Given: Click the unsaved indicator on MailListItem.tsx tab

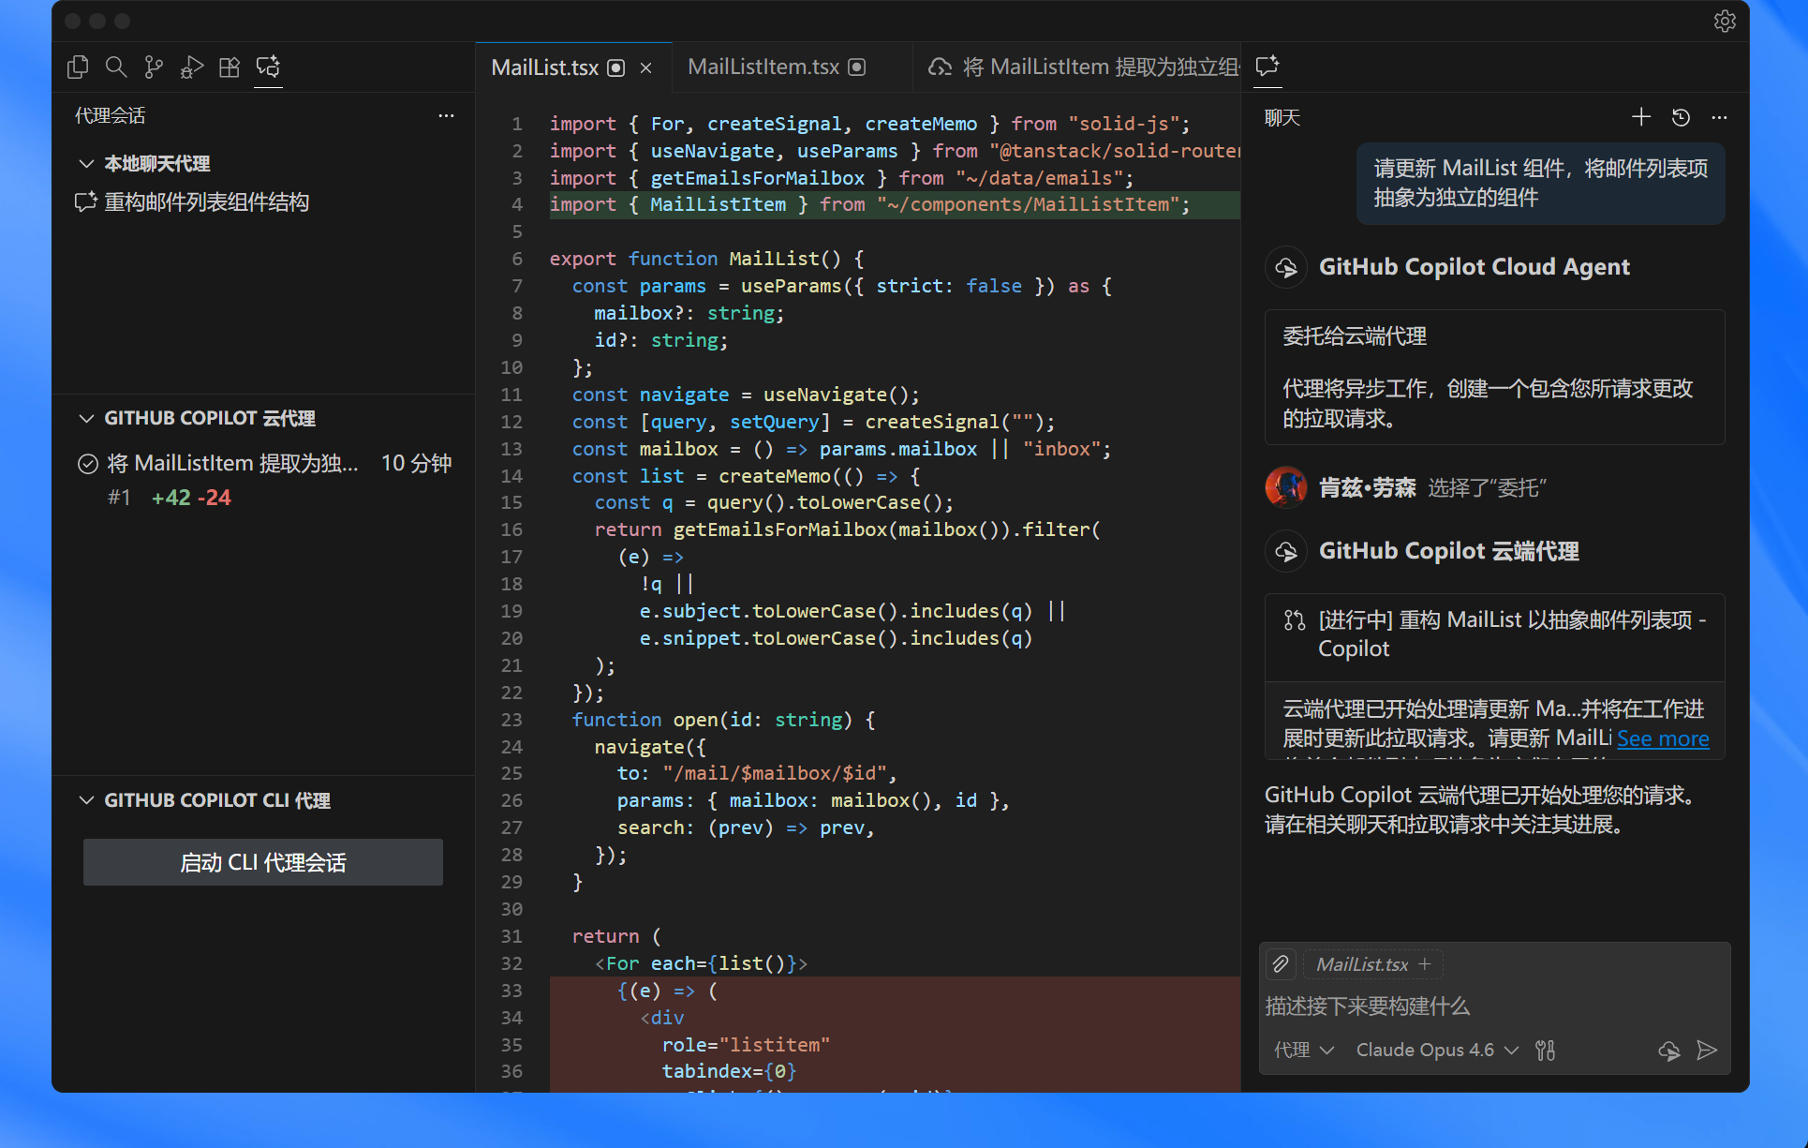Looking at the screenshot, I should click(857, 67).
